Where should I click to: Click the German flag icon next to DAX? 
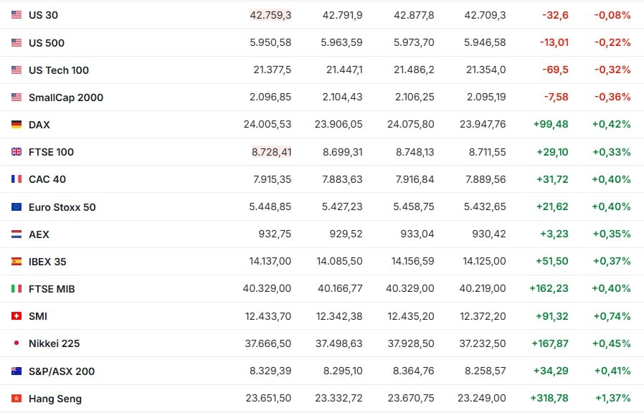coord(16,124)
